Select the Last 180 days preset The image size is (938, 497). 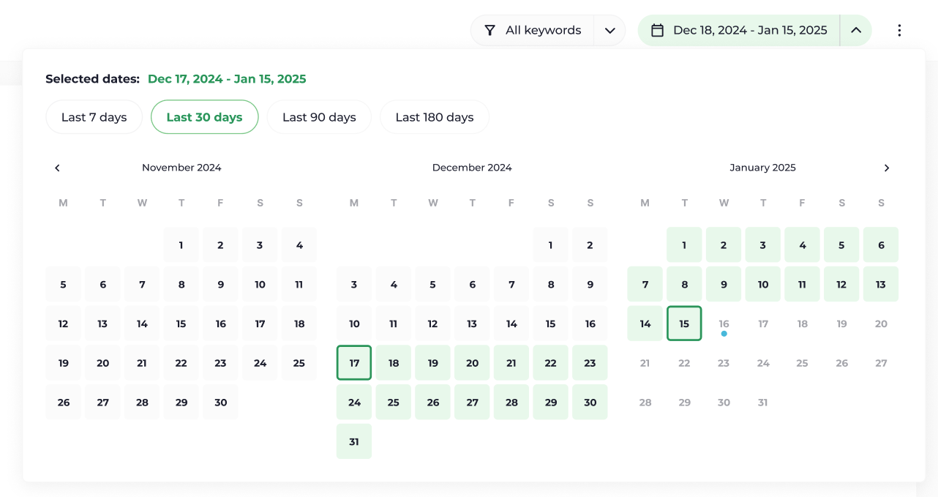click(435, 117)
